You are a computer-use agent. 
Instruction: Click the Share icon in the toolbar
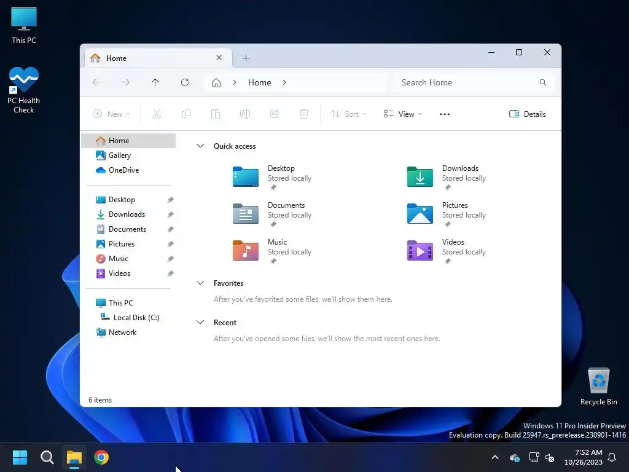click(275, 114)
